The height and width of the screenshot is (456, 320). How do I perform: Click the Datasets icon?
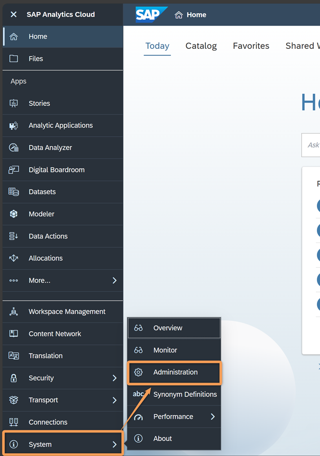(x=13, y=191)
